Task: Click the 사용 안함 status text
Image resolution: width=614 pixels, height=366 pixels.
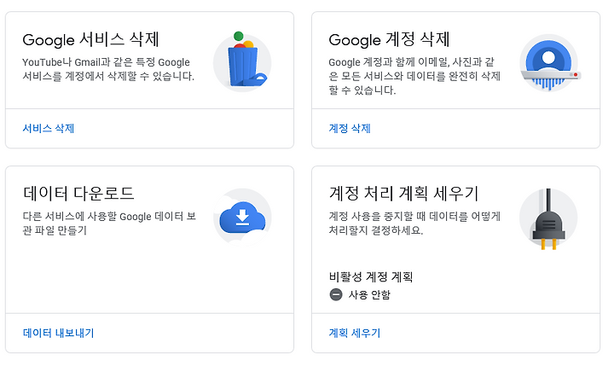Action: click(369, 294)
